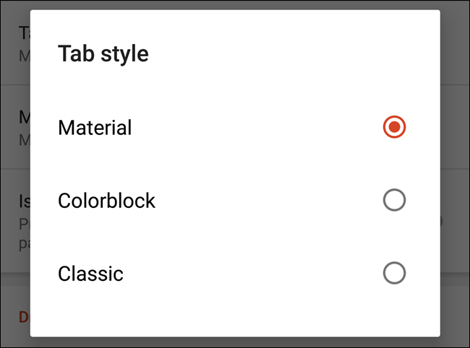Image resolution: width=470 pixels, height=348 pixels.
Task: Select the Material radio button
Action: [x=394, y=128]
